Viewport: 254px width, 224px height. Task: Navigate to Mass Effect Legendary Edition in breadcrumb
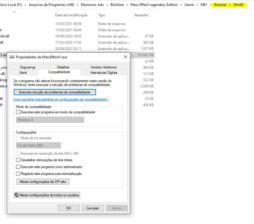point(154,5)
